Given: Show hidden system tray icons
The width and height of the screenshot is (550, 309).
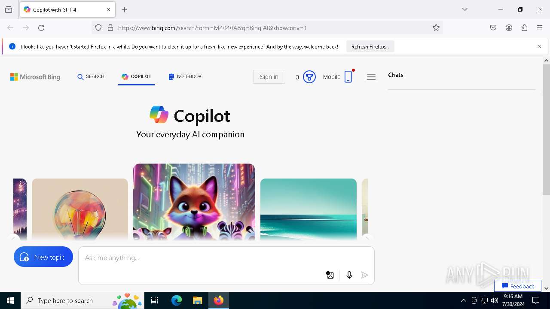Looking at the screenshot, I should (463, 300).
